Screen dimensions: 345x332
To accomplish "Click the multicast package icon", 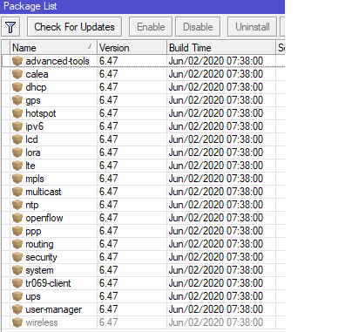I will (17, 192).
